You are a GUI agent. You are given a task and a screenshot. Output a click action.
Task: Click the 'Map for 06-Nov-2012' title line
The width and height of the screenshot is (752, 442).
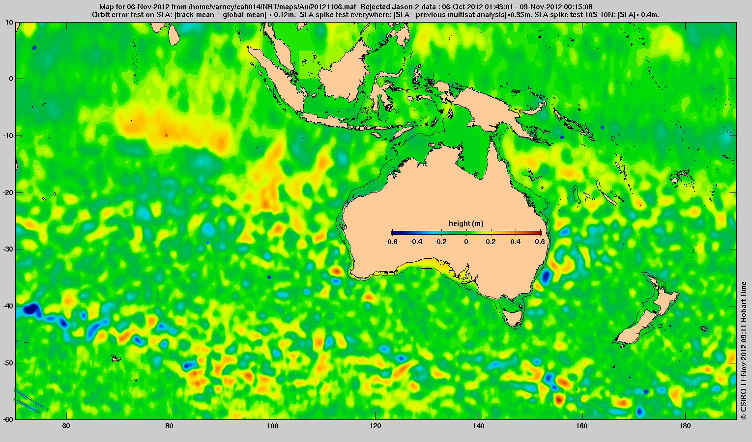346,7
